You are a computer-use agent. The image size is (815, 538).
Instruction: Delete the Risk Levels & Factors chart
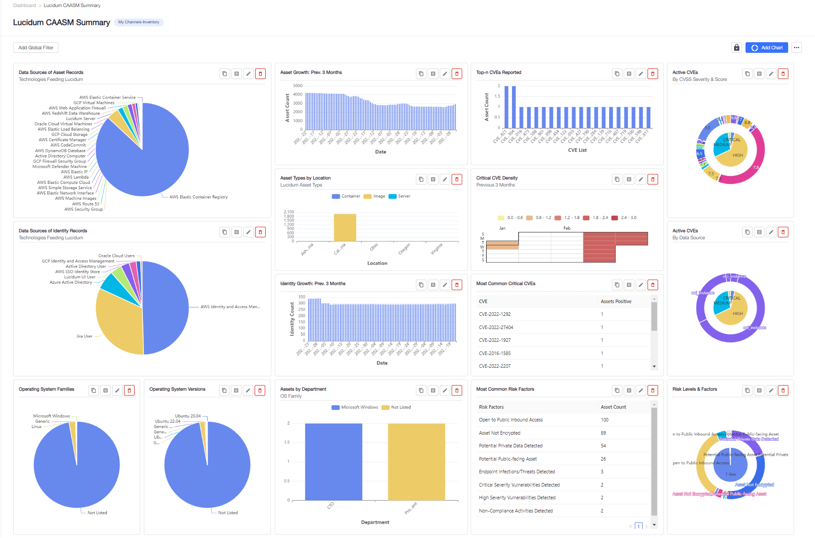click(783, 391)
